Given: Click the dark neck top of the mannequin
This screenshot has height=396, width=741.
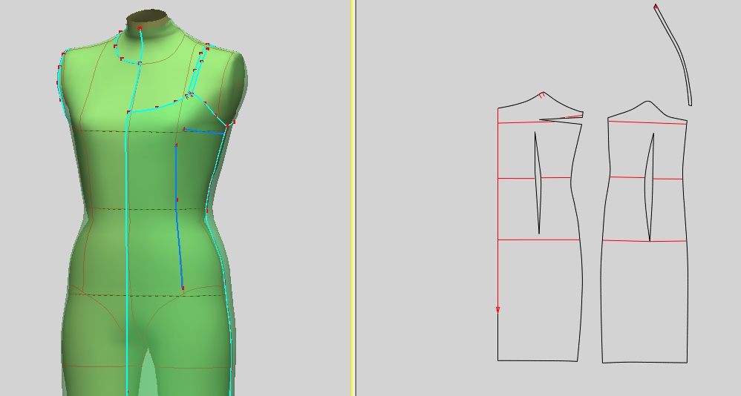Looking at the screenshot, I should point(148,19).
